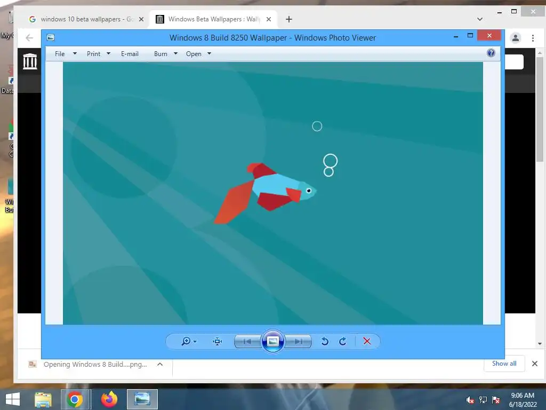Click Internet Archive logo on page
The height and width of the screenshot is (410, 546).
tap(30, 61)
